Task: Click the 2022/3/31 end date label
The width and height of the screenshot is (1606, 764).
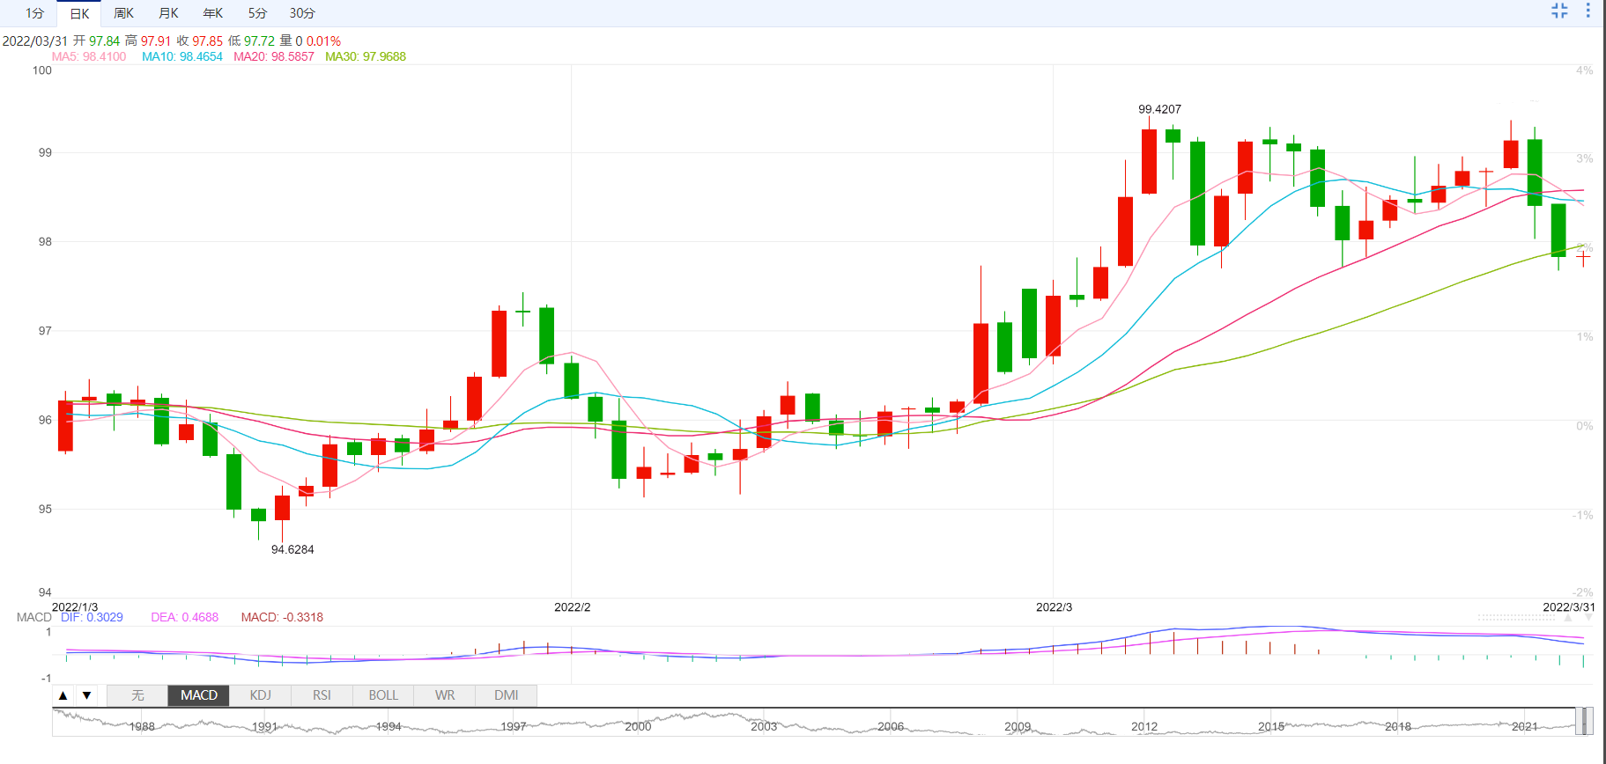Action: [x=1569, y=607]
